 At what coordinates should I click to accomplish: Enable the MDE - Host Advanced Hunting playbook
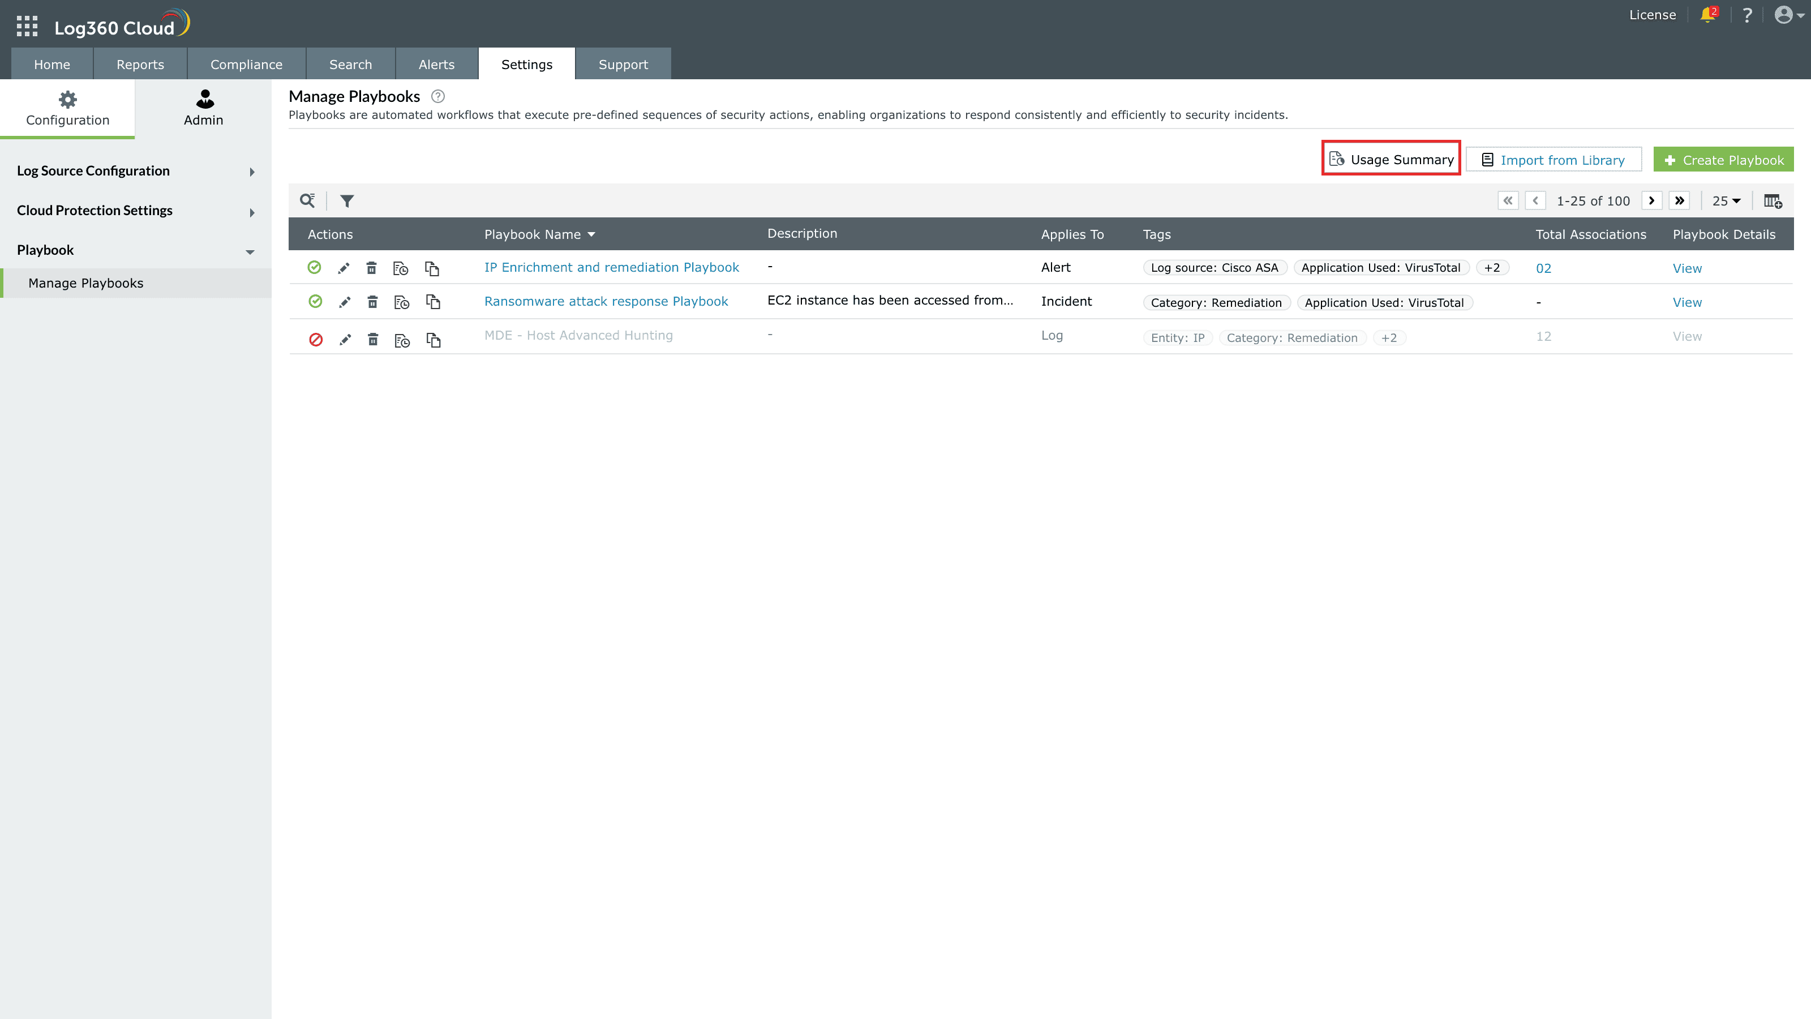[316, 340]
